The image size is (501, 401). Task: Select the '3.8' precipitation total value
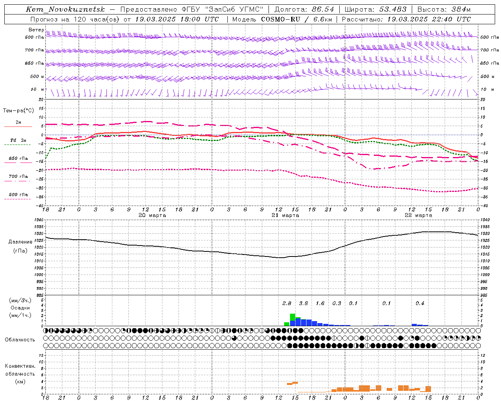pos(303,303)
